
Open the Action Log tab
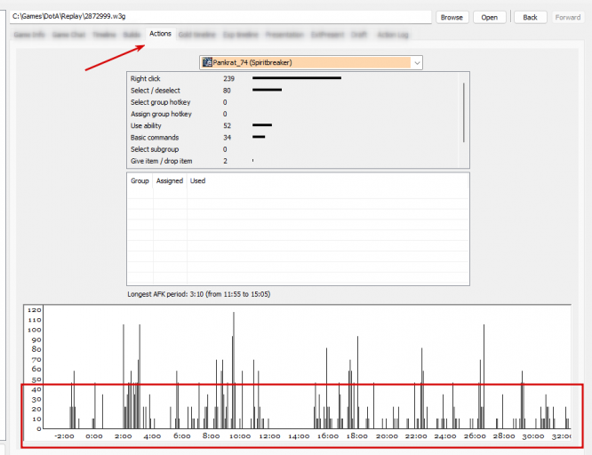(x=393, y=35)
